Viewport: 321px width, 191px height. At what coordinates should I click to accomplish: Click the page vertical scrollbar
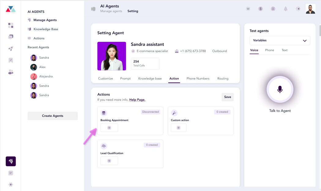320,31
